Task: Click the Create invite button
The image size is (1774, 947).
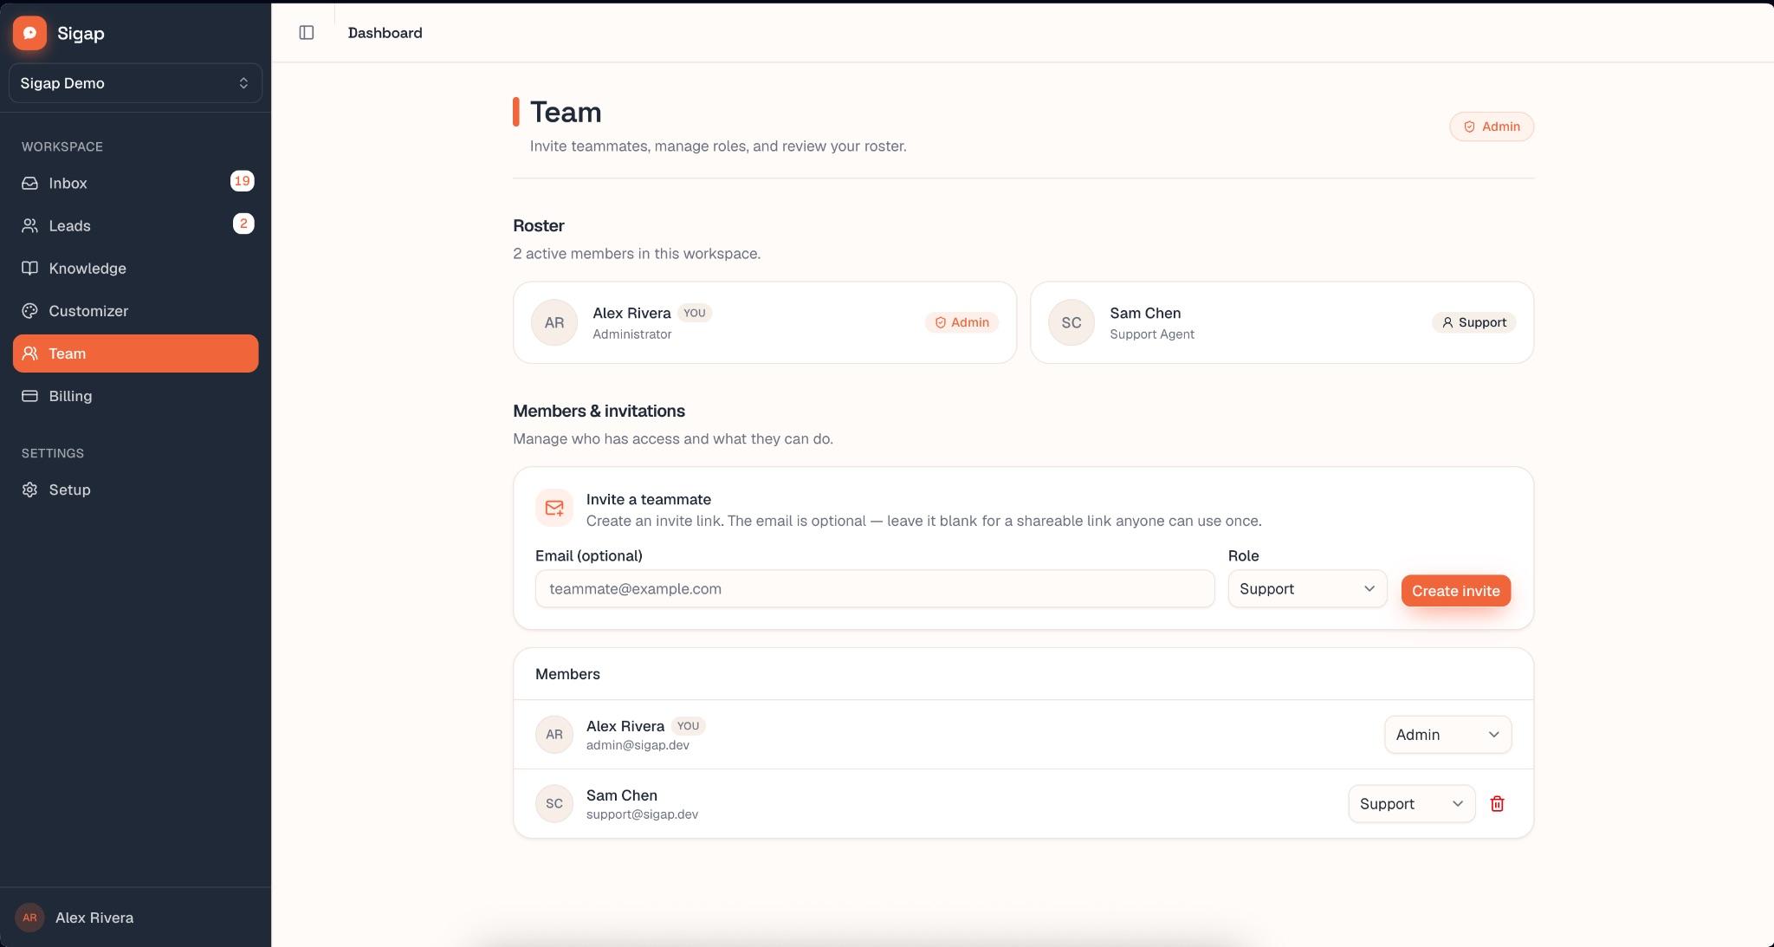Action: click(x=1455, y=591)
